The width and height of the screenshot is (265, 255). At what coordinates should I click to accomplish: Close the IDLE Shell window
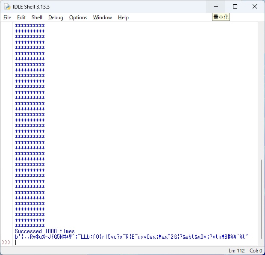pos(255,7)
